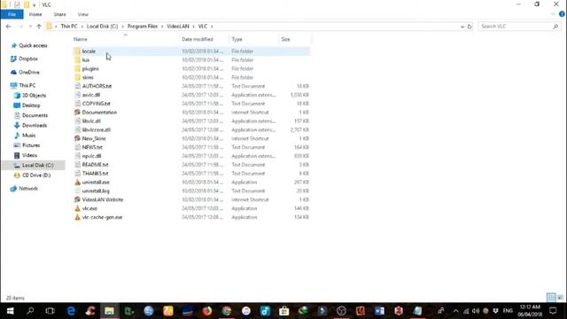567x319 pixels.
Task: Refresh the current folder
Action: [x=470, y=27]
